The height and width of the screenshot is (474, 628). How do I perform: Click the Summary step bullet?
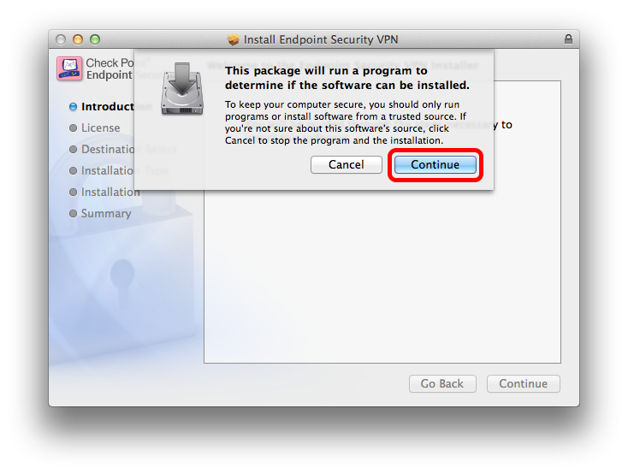pos(73,214)
